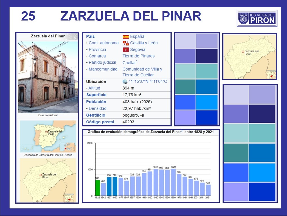Click the Altitud label link
Image resolution: width=287 pixels, height=216 pixels.
point(94,88)
